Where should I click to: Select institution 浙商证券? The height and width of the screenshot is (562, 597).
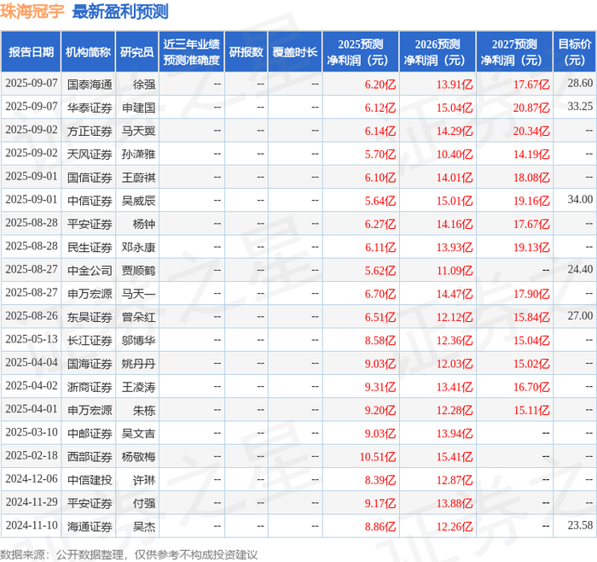(90, 387)
